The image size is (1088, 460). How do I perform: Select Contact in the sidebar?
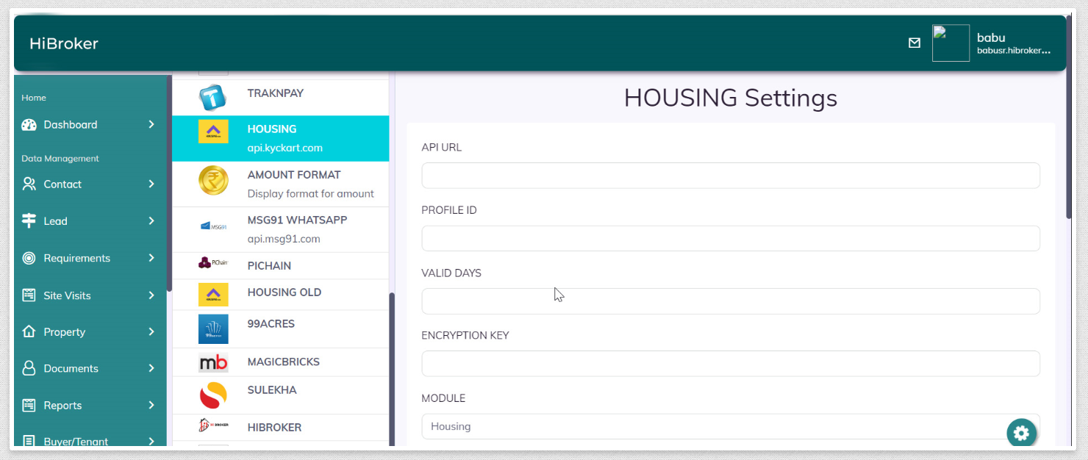click(x=62, y=184)
